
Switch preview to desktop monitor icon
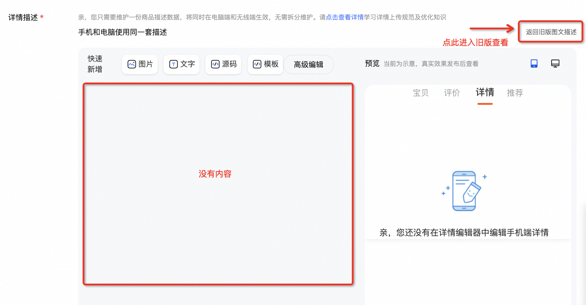555,64
